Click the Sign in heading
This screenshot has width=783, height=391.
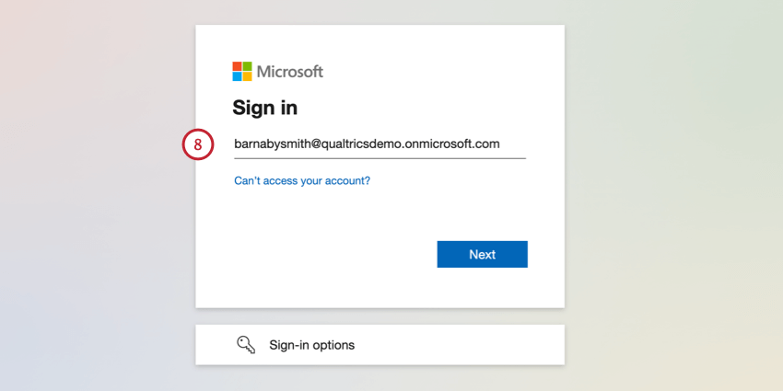264,108
